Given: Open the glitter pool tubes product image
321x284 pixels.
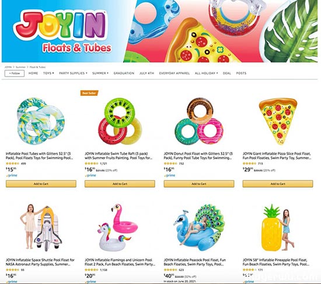Looking at the screenshot, I should pos(41,121).
